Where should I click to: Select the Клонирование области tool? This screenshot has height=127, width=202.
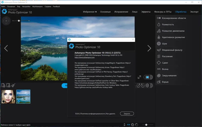pyautogui.click(x=171, y=18)
